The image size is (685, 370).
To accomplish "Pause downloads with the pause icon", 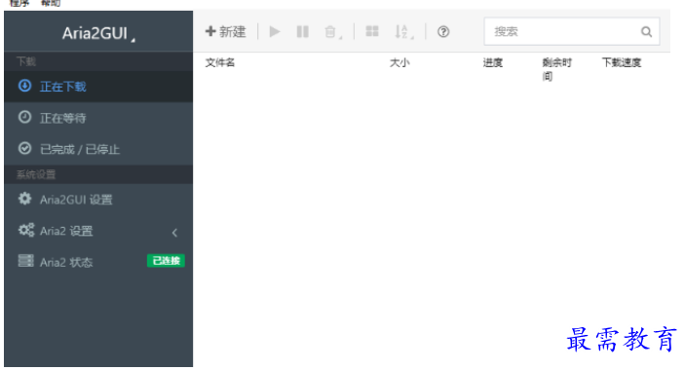I will [303, 31].
